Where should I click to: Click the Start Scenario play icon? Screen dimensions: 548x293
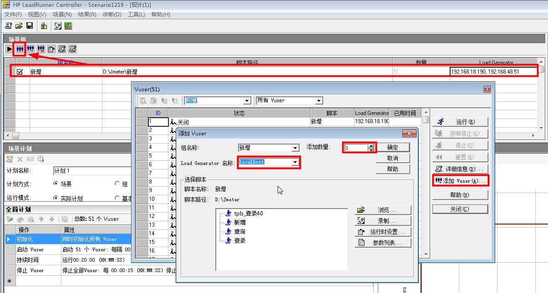(10, 49)
